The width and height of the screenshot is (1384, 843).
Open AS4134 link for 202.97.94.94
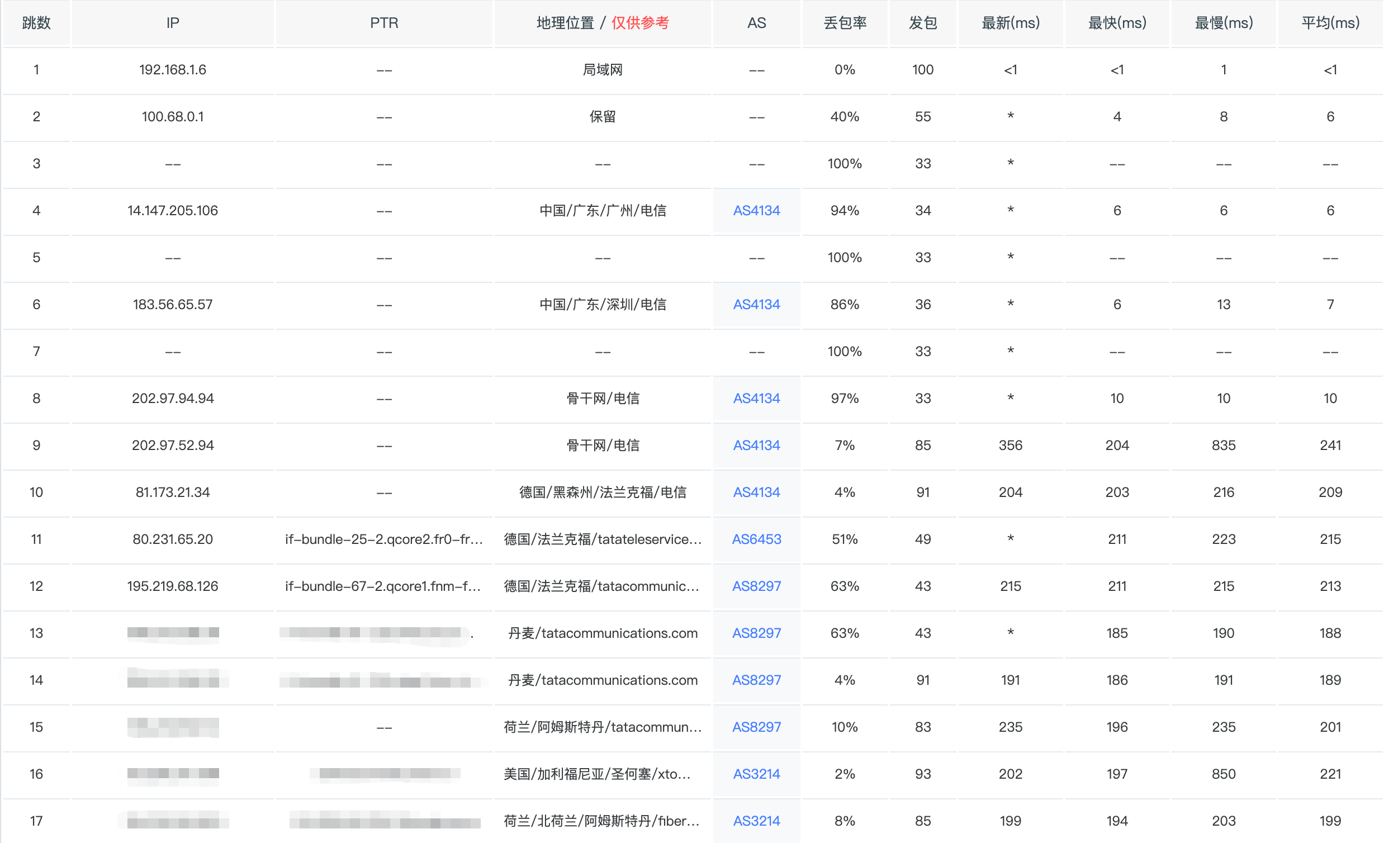[756, 398]
